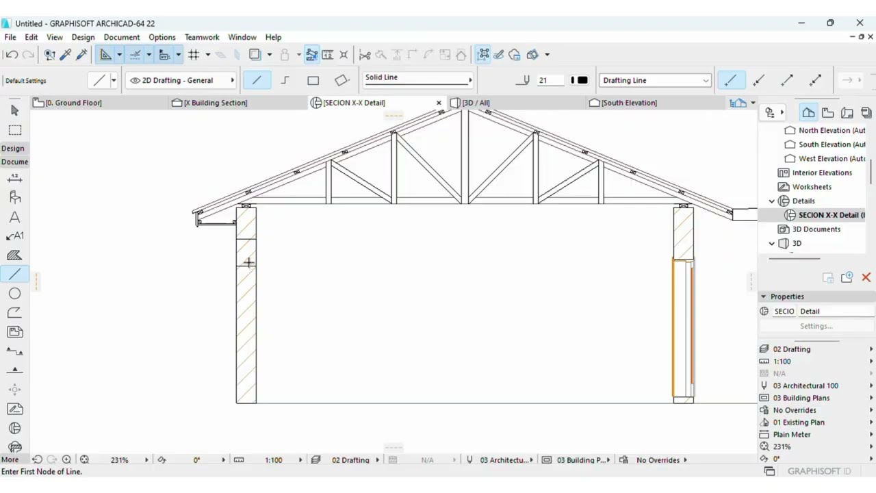Screen dimensions: 876x493
Task: Toggle the chained line geometry method
Action: click(x=285, y=80)
